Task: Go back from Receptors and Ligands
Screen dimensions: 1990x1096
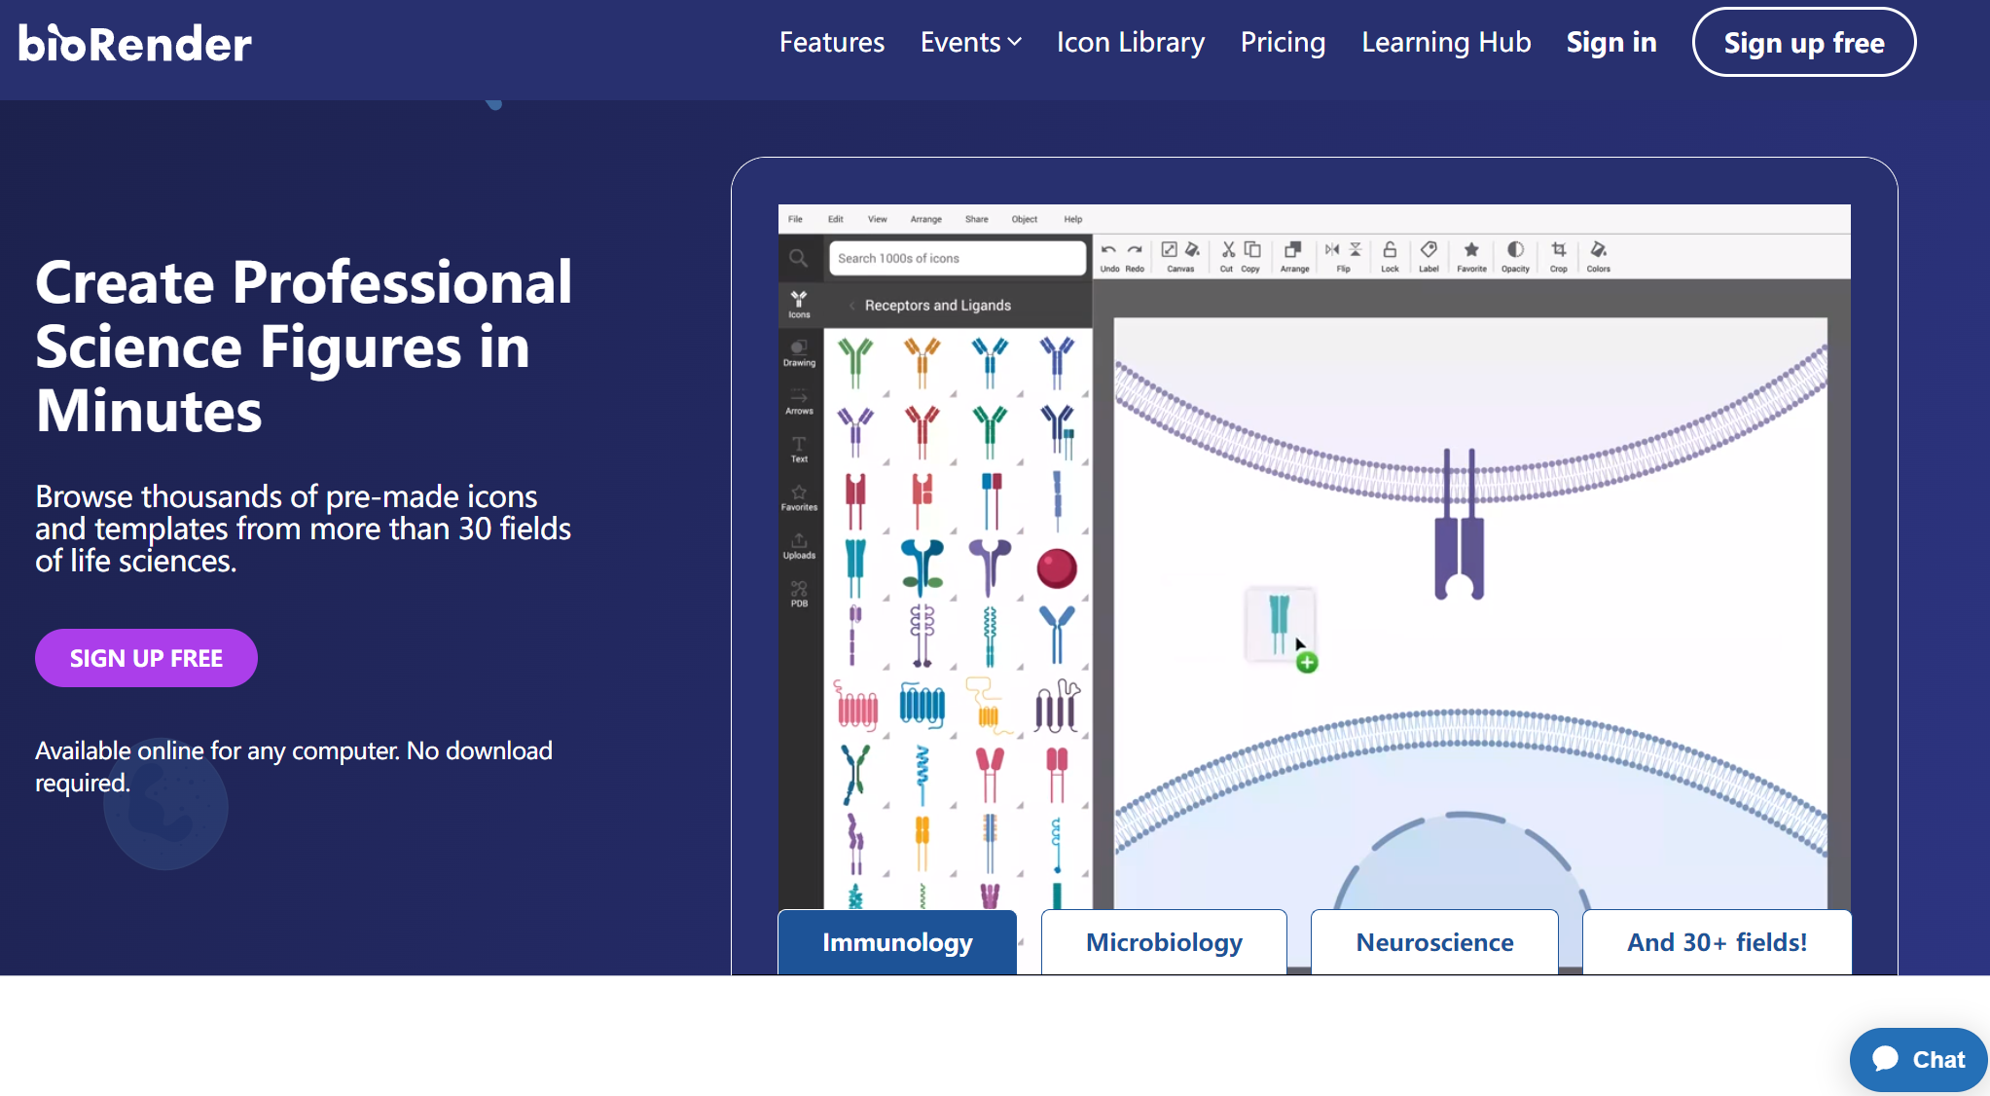Action: 852,306
